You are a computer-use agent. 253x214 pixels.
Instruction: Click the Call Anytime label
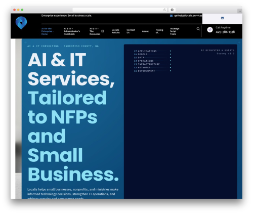[x=223, y=27]
